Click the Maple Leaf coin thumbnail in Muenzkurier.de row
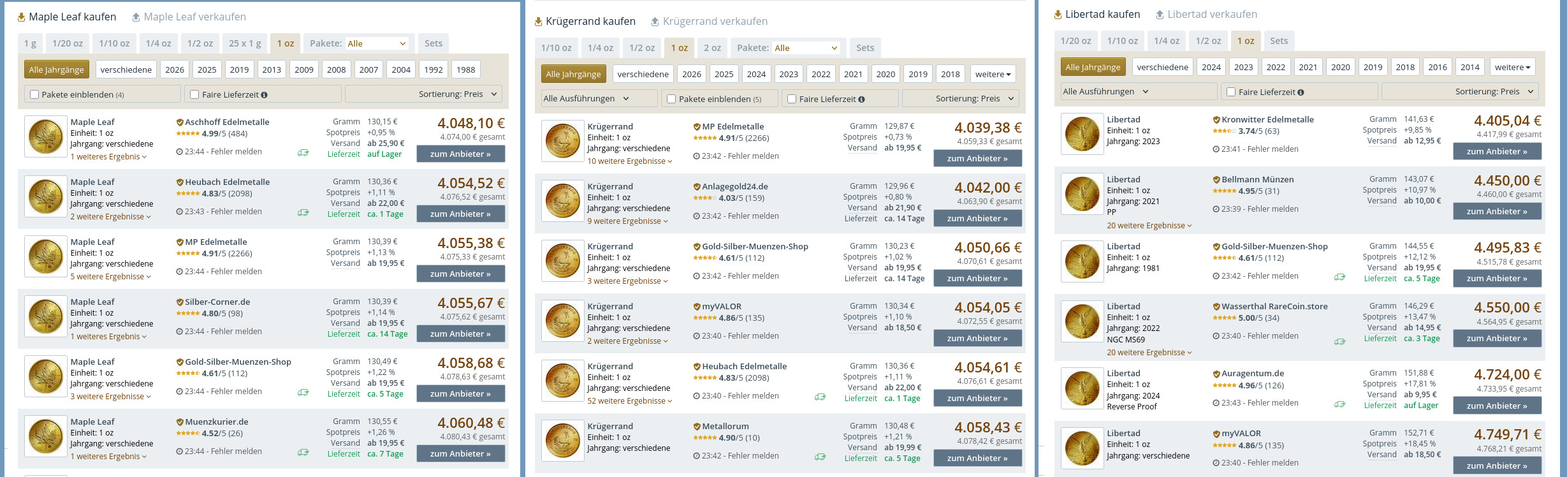Image resolution: width=1567 pixels, height=477 pixels. tap(46, 436)
